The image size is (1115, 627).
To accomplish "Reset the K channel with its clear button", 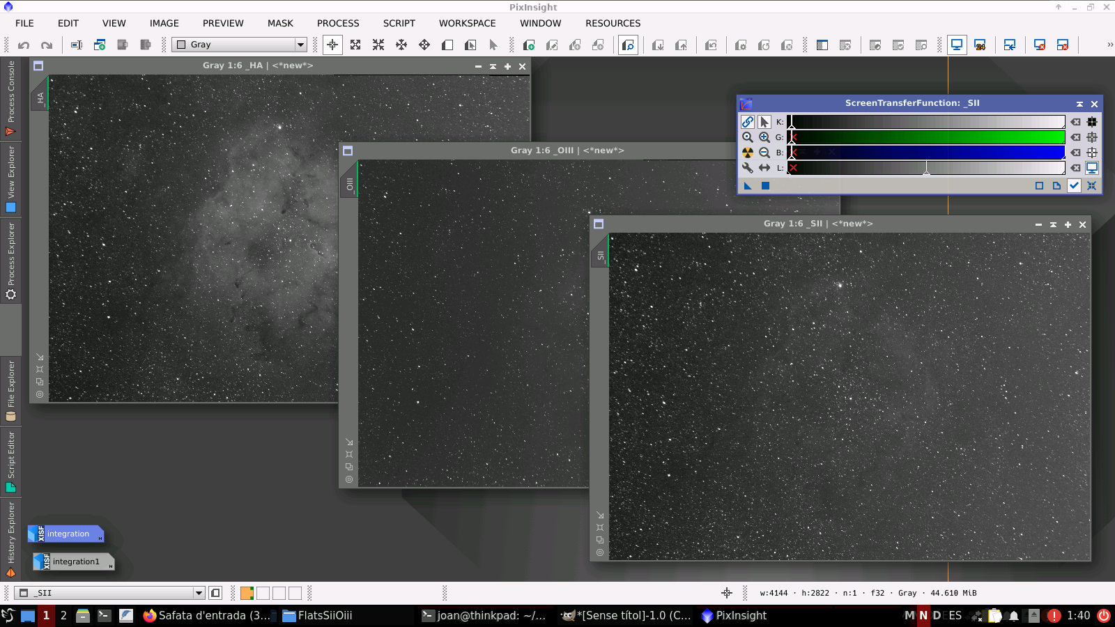I will tap(1075, 122).
